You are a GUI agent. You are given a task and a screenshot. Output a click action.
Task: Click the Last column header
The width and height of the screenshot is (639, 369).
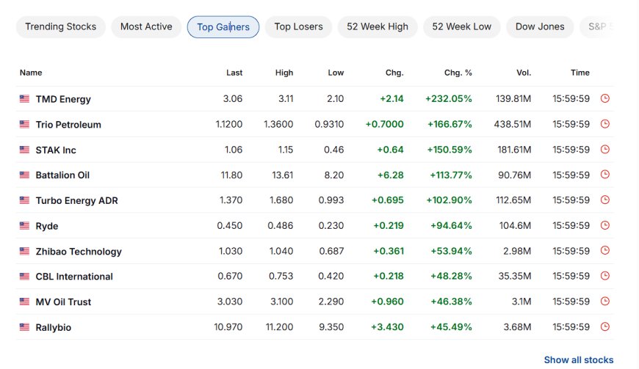coord(234,73)
